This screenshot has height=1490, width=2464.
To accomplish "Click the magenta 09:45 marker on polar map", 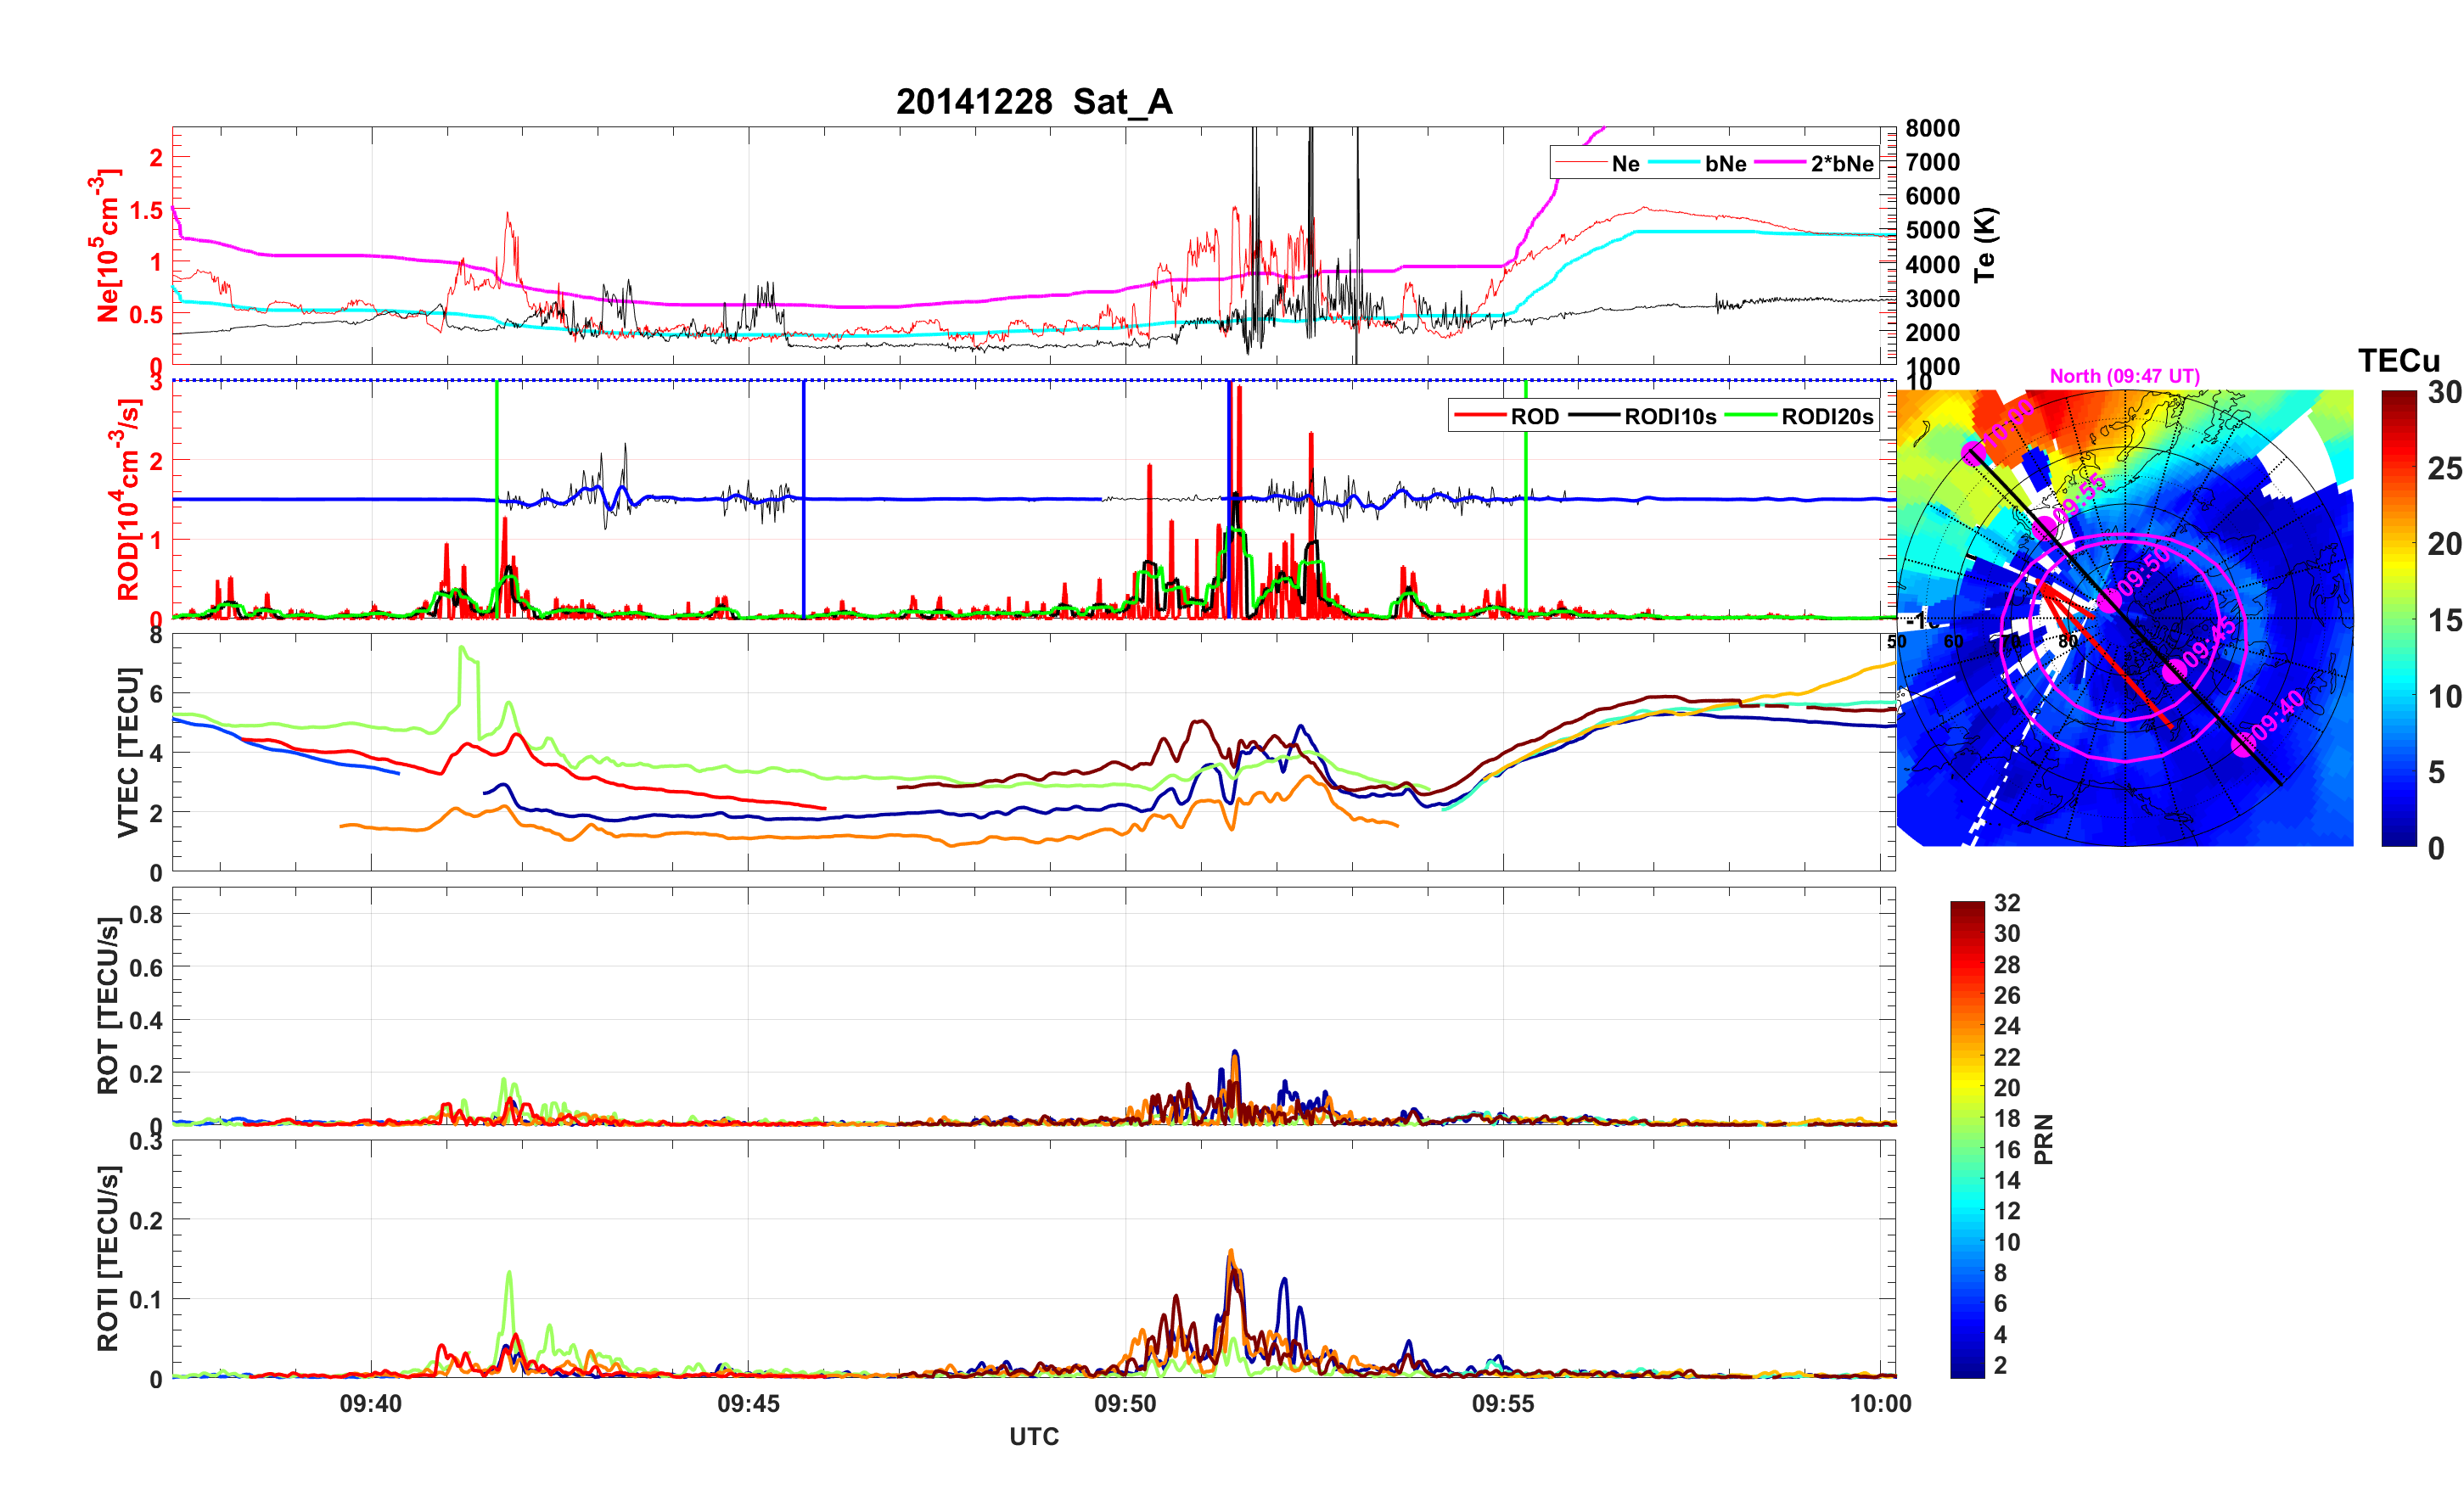I will pos(2174,672).
